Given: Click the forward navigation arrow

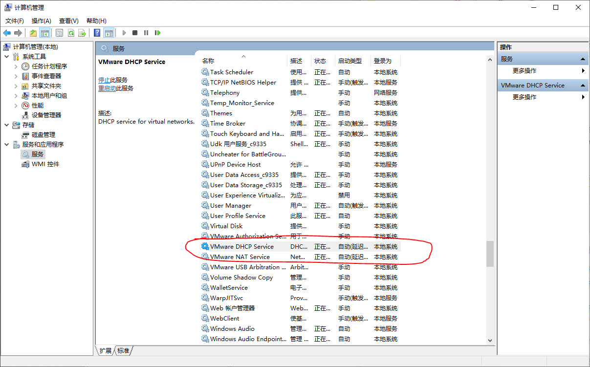Looking at the screenshot, I should point(19,33).
